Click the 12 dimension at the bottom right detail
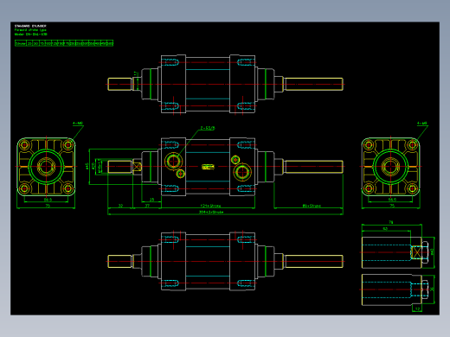This screenshot has height=337, width=450. pyautogui.click(x=417, y=309)
